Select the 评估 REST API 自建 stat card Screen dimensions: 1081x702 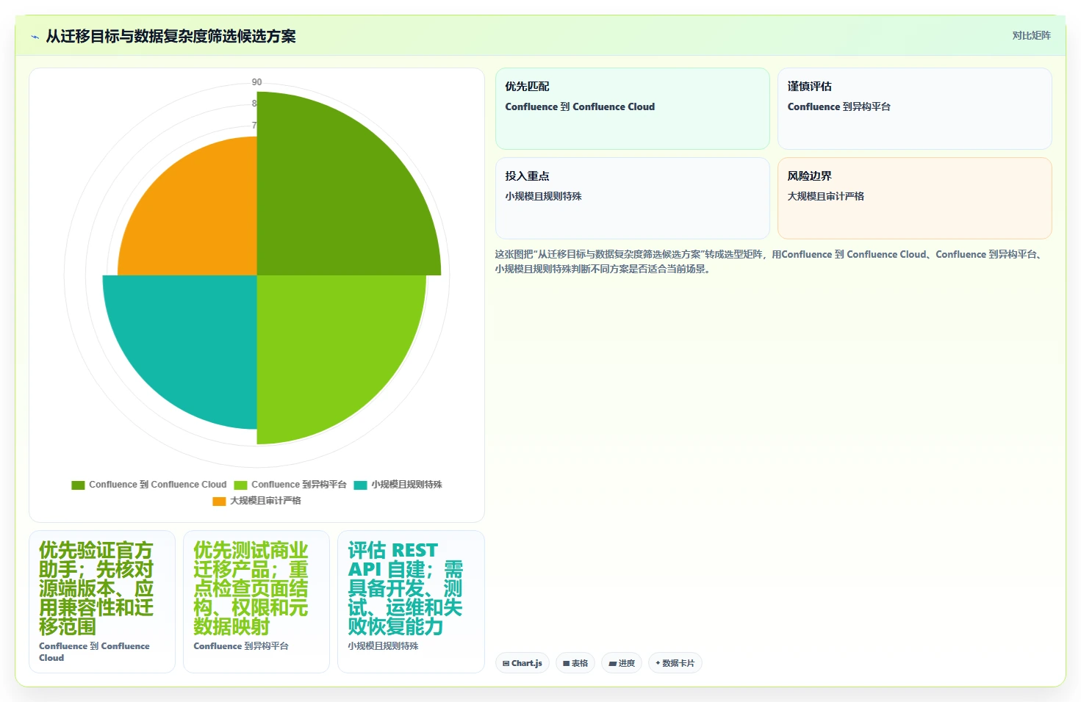(411, 601)
